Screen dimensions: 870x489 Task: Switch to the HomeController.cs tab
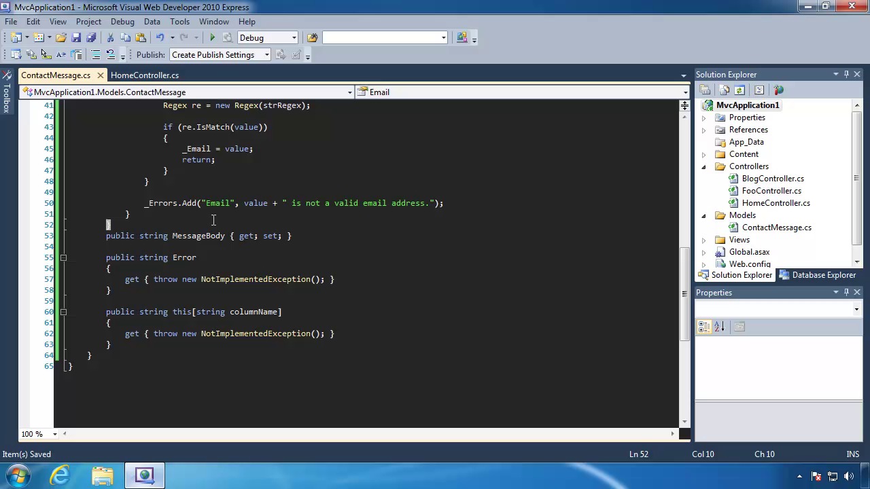pyautogui.click(x=145, y=75)
